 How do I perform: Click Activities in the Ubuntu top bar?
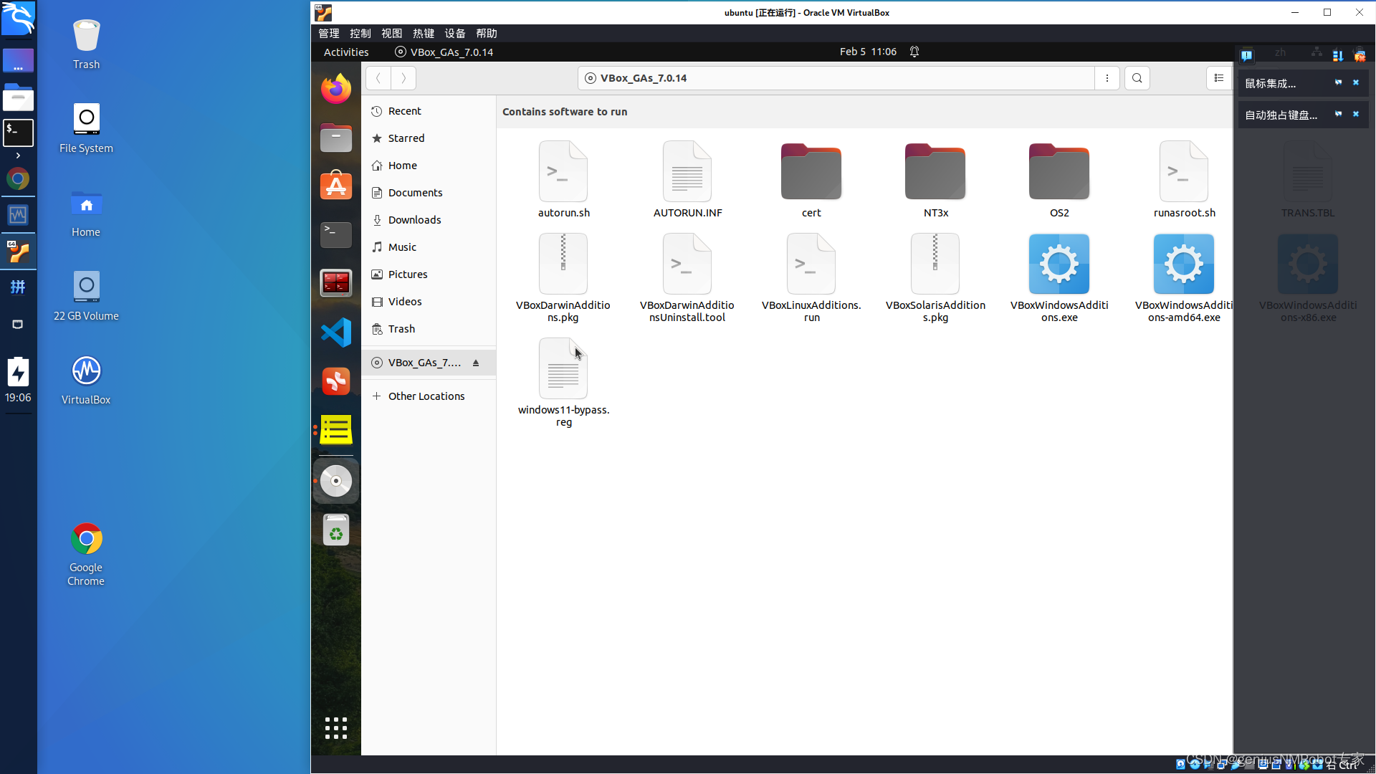pos(346,52)
